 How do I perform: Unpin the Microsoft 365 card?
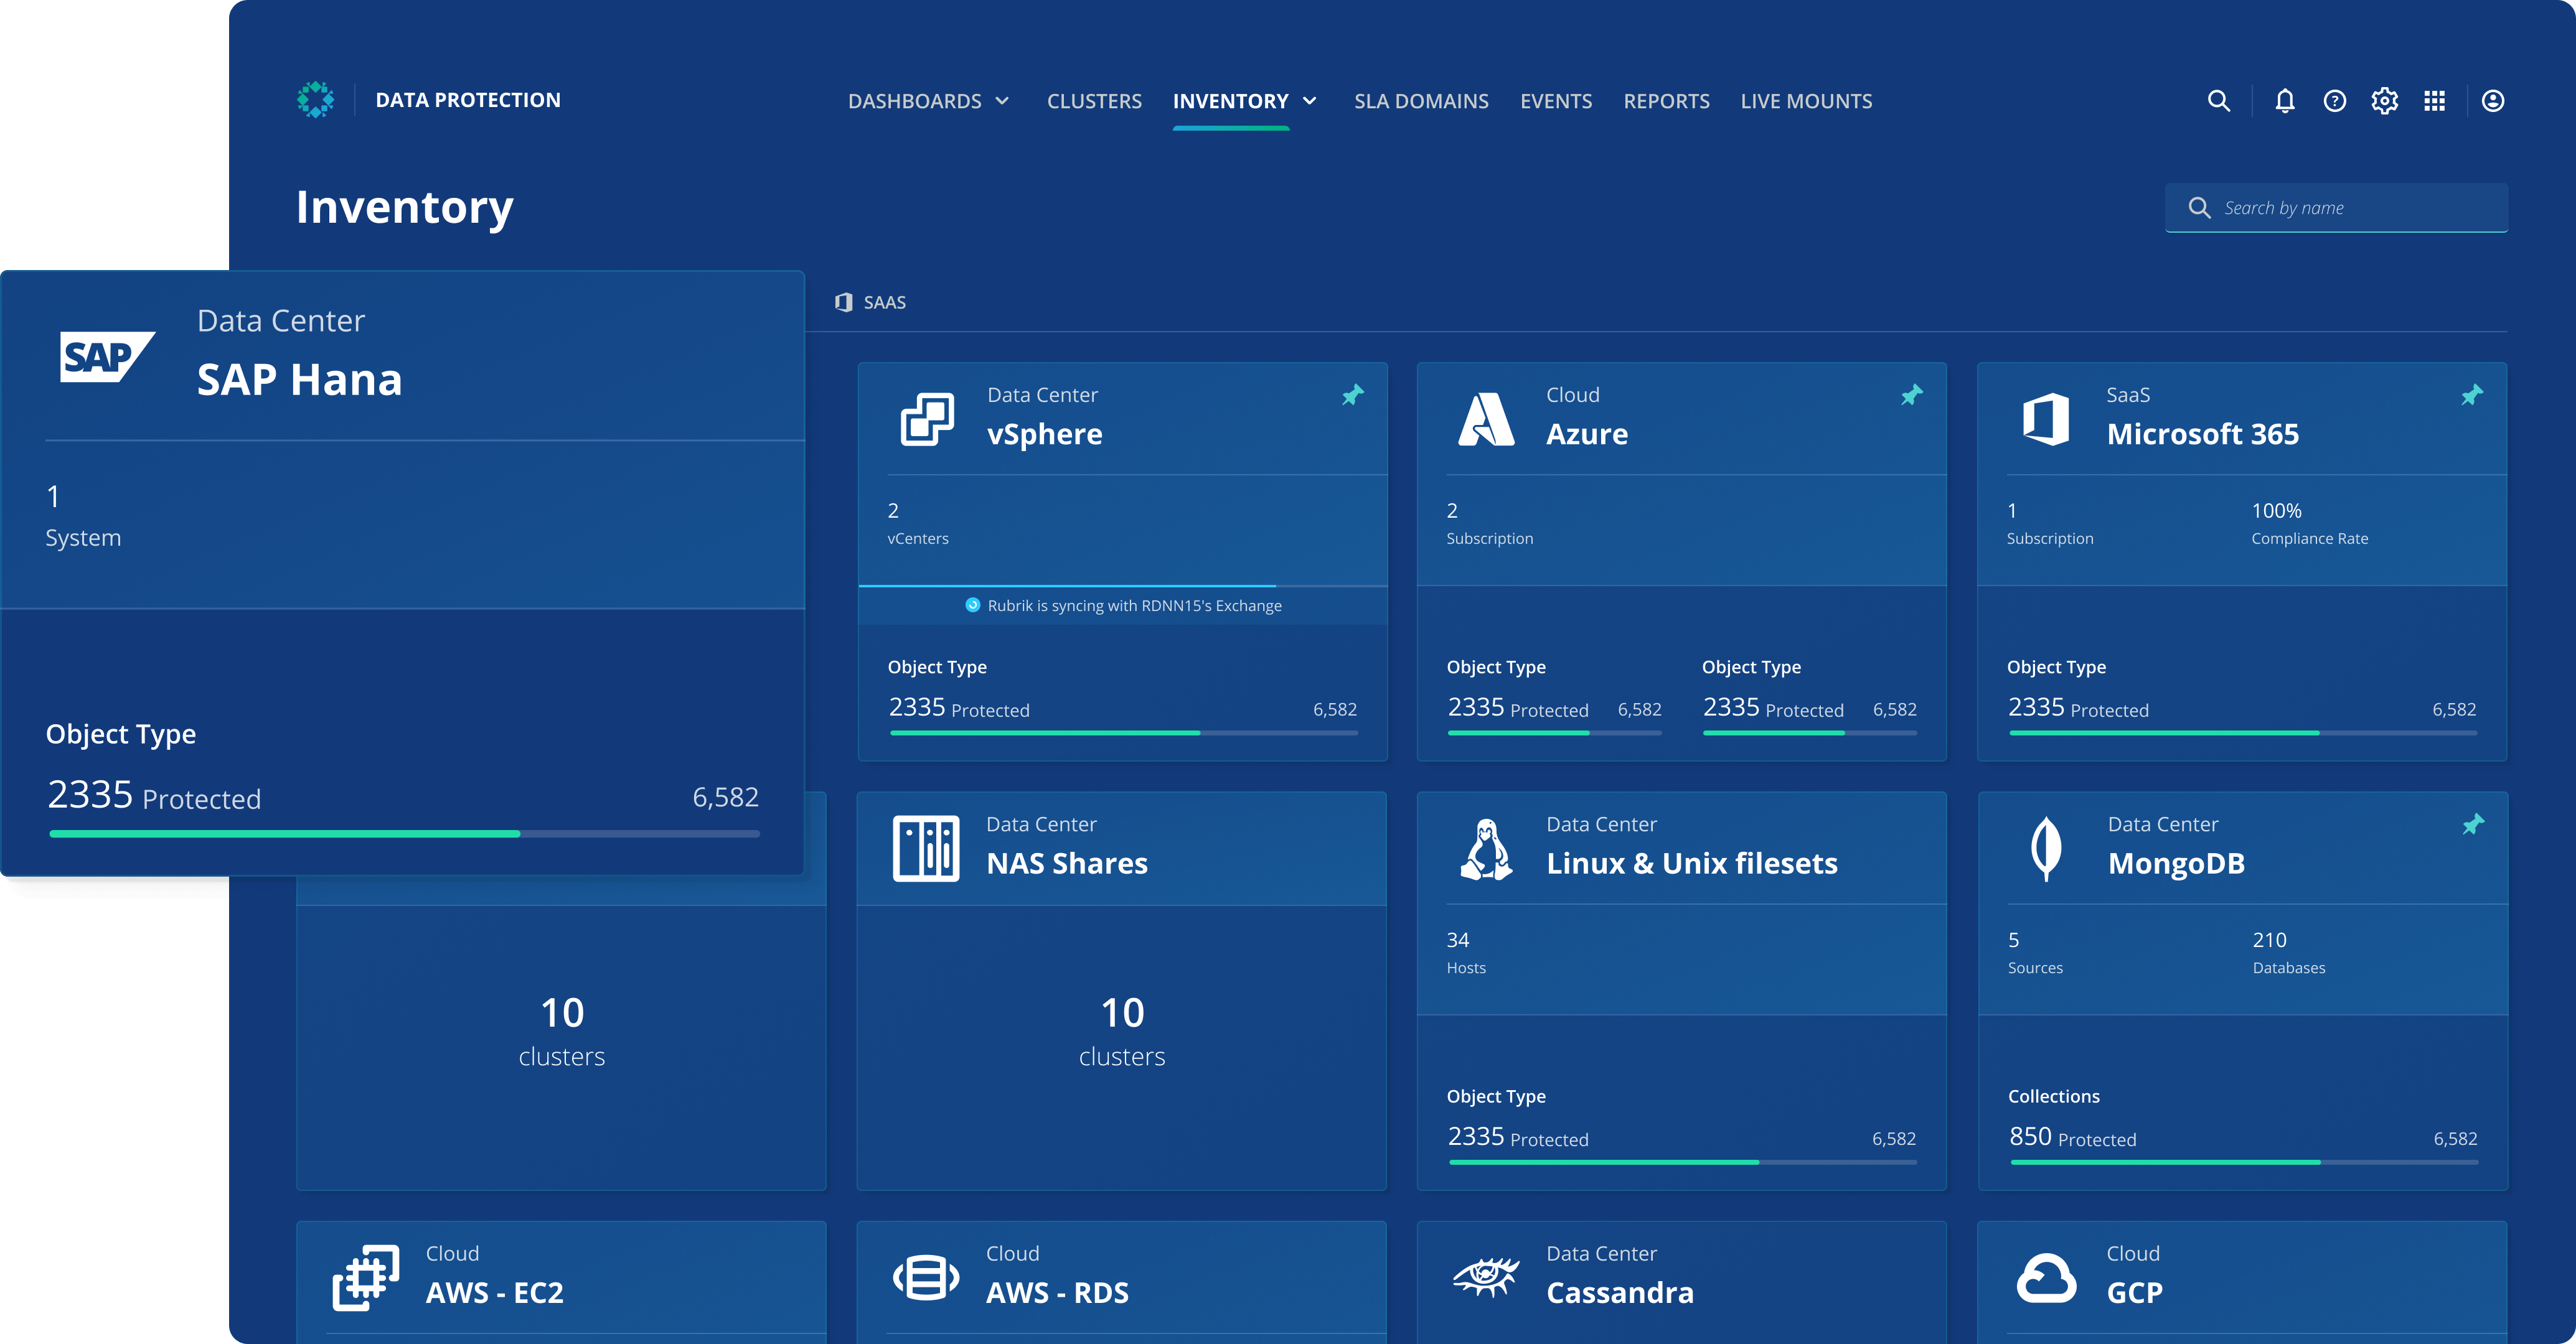pos(2472,394)
